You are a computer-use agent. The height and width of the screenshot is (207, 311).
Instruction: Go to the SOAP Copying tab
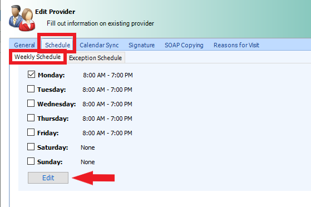click(x=184, y=45)
